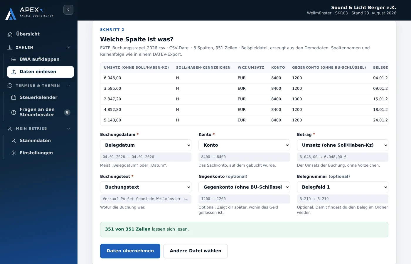Collapse the TERMINE & THEMEN section chevron

[x=69, y=86]
